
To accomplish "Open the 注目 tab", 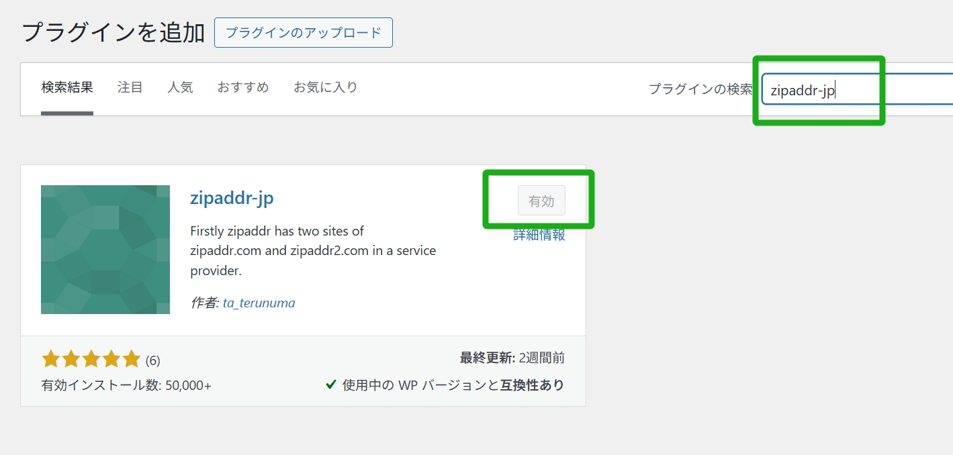I will [130, 87].
